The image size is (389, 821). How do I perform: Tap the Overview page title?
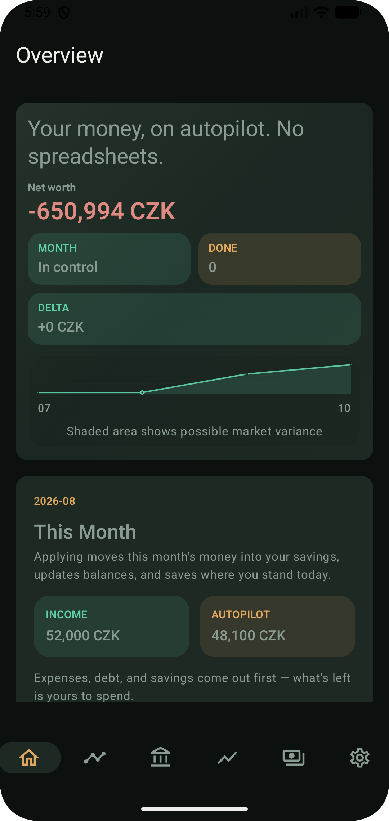60,55
